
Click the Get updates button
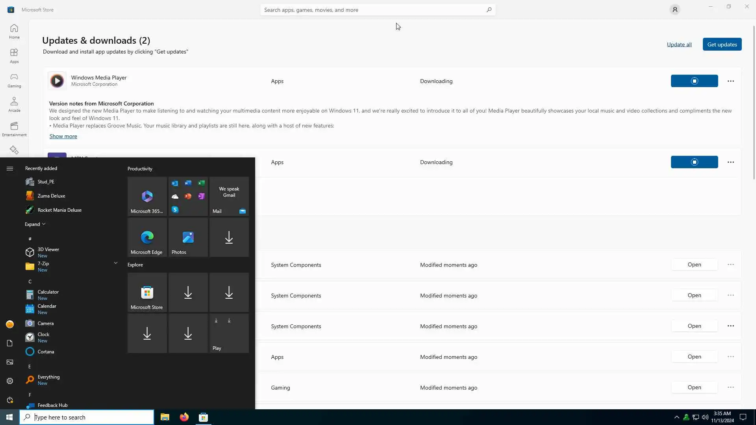point(722,44)
